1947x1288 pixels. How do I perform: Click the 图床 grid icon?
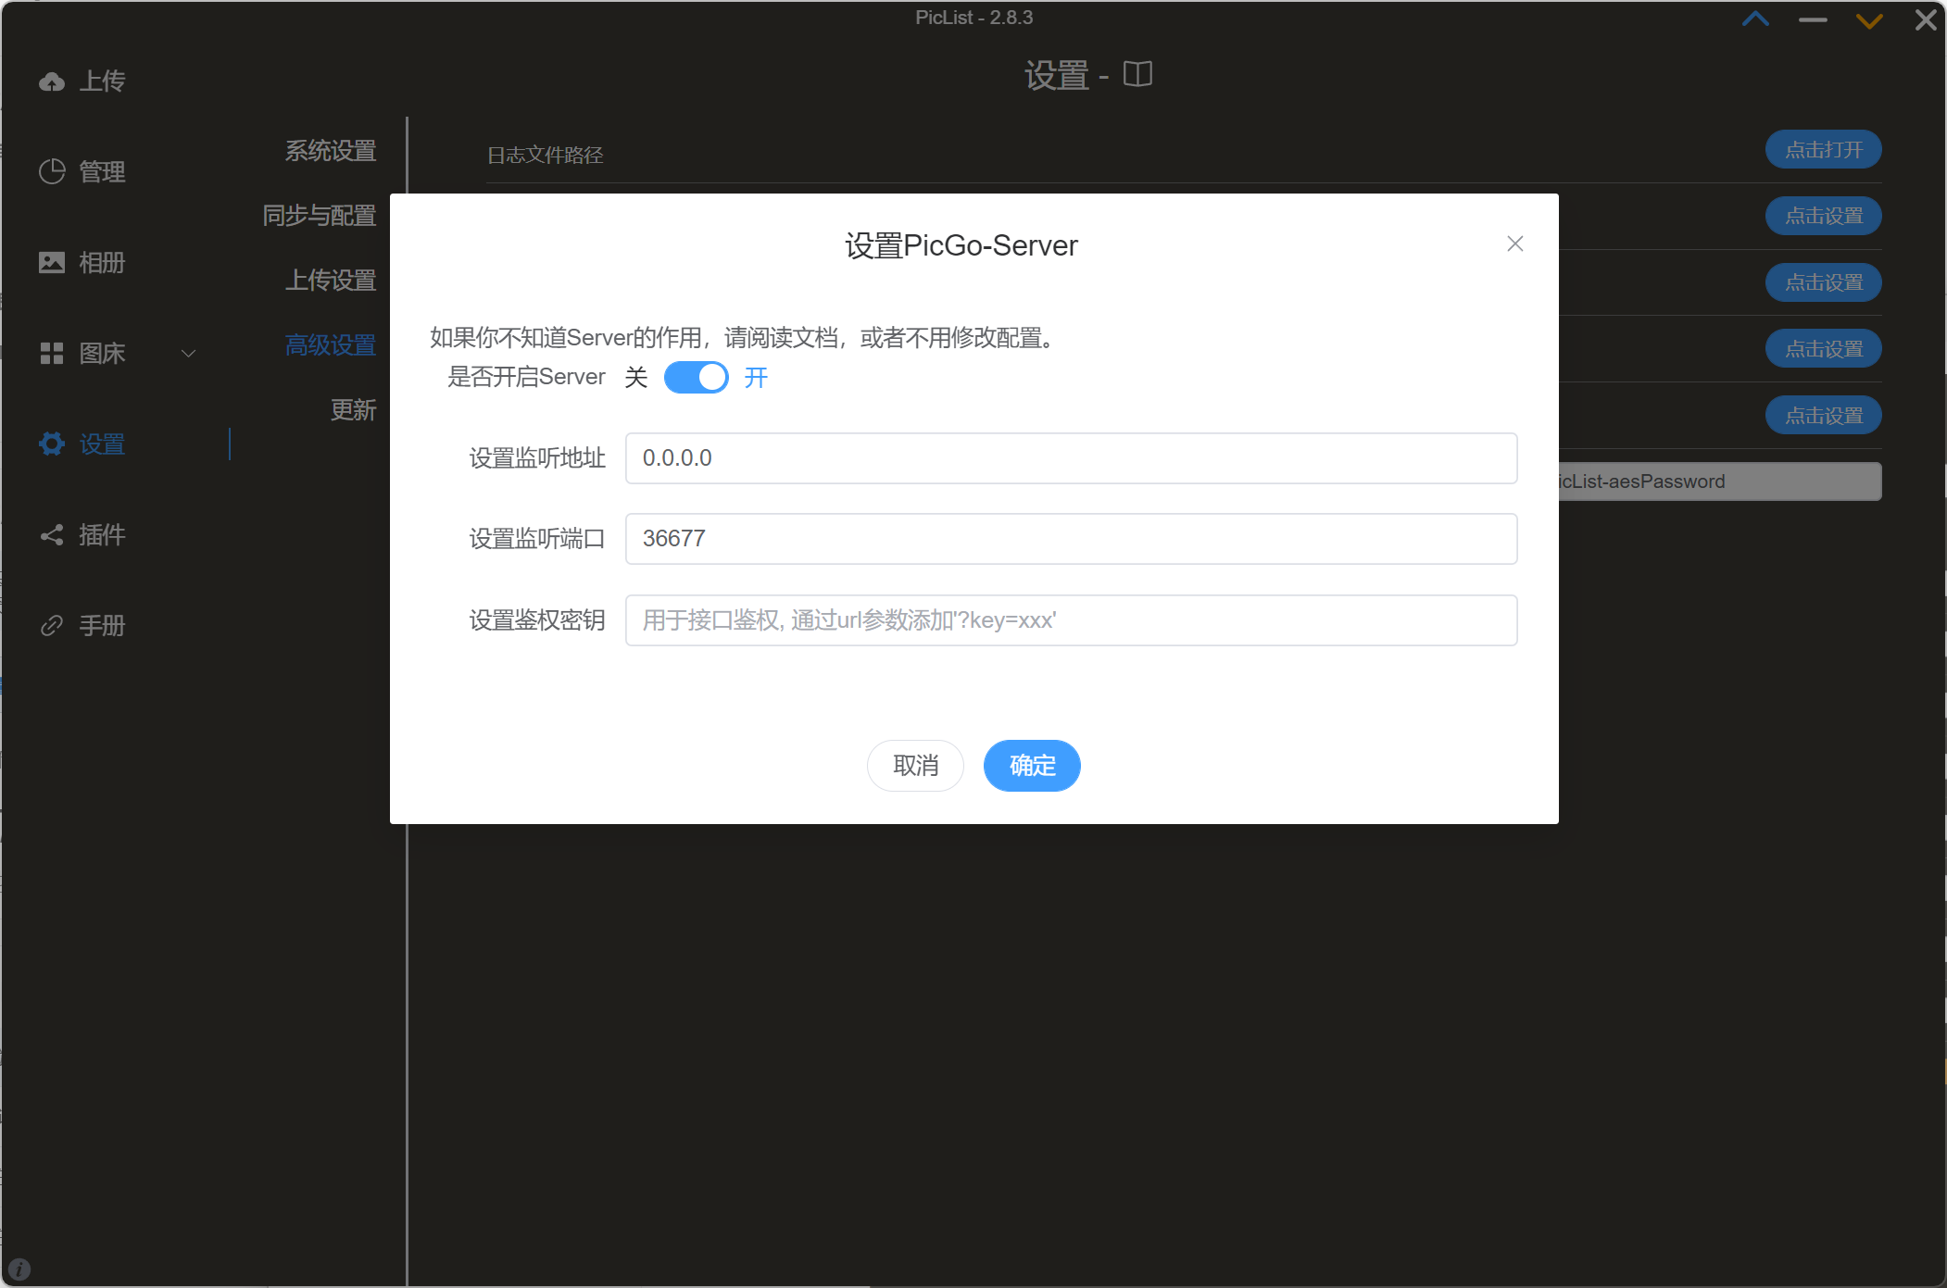52,353
